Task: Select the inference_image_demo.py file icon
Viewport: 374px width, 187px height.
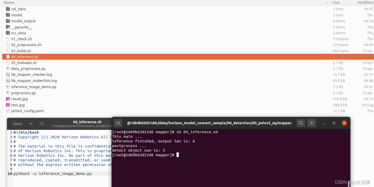Action: tap(8, 87)
